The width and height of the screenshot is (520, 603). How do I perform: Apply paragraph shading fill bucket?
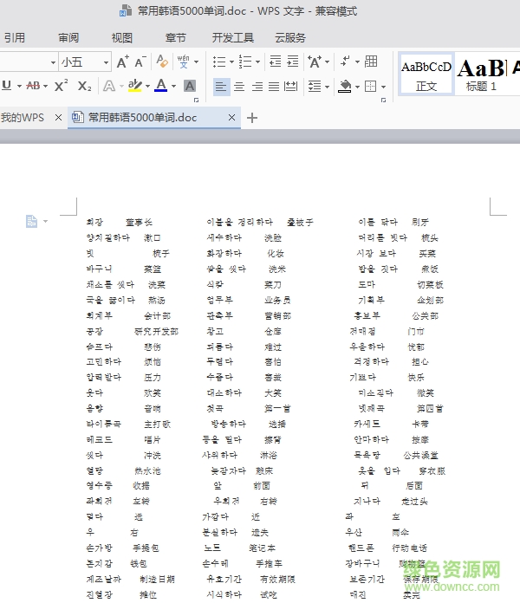345,86
